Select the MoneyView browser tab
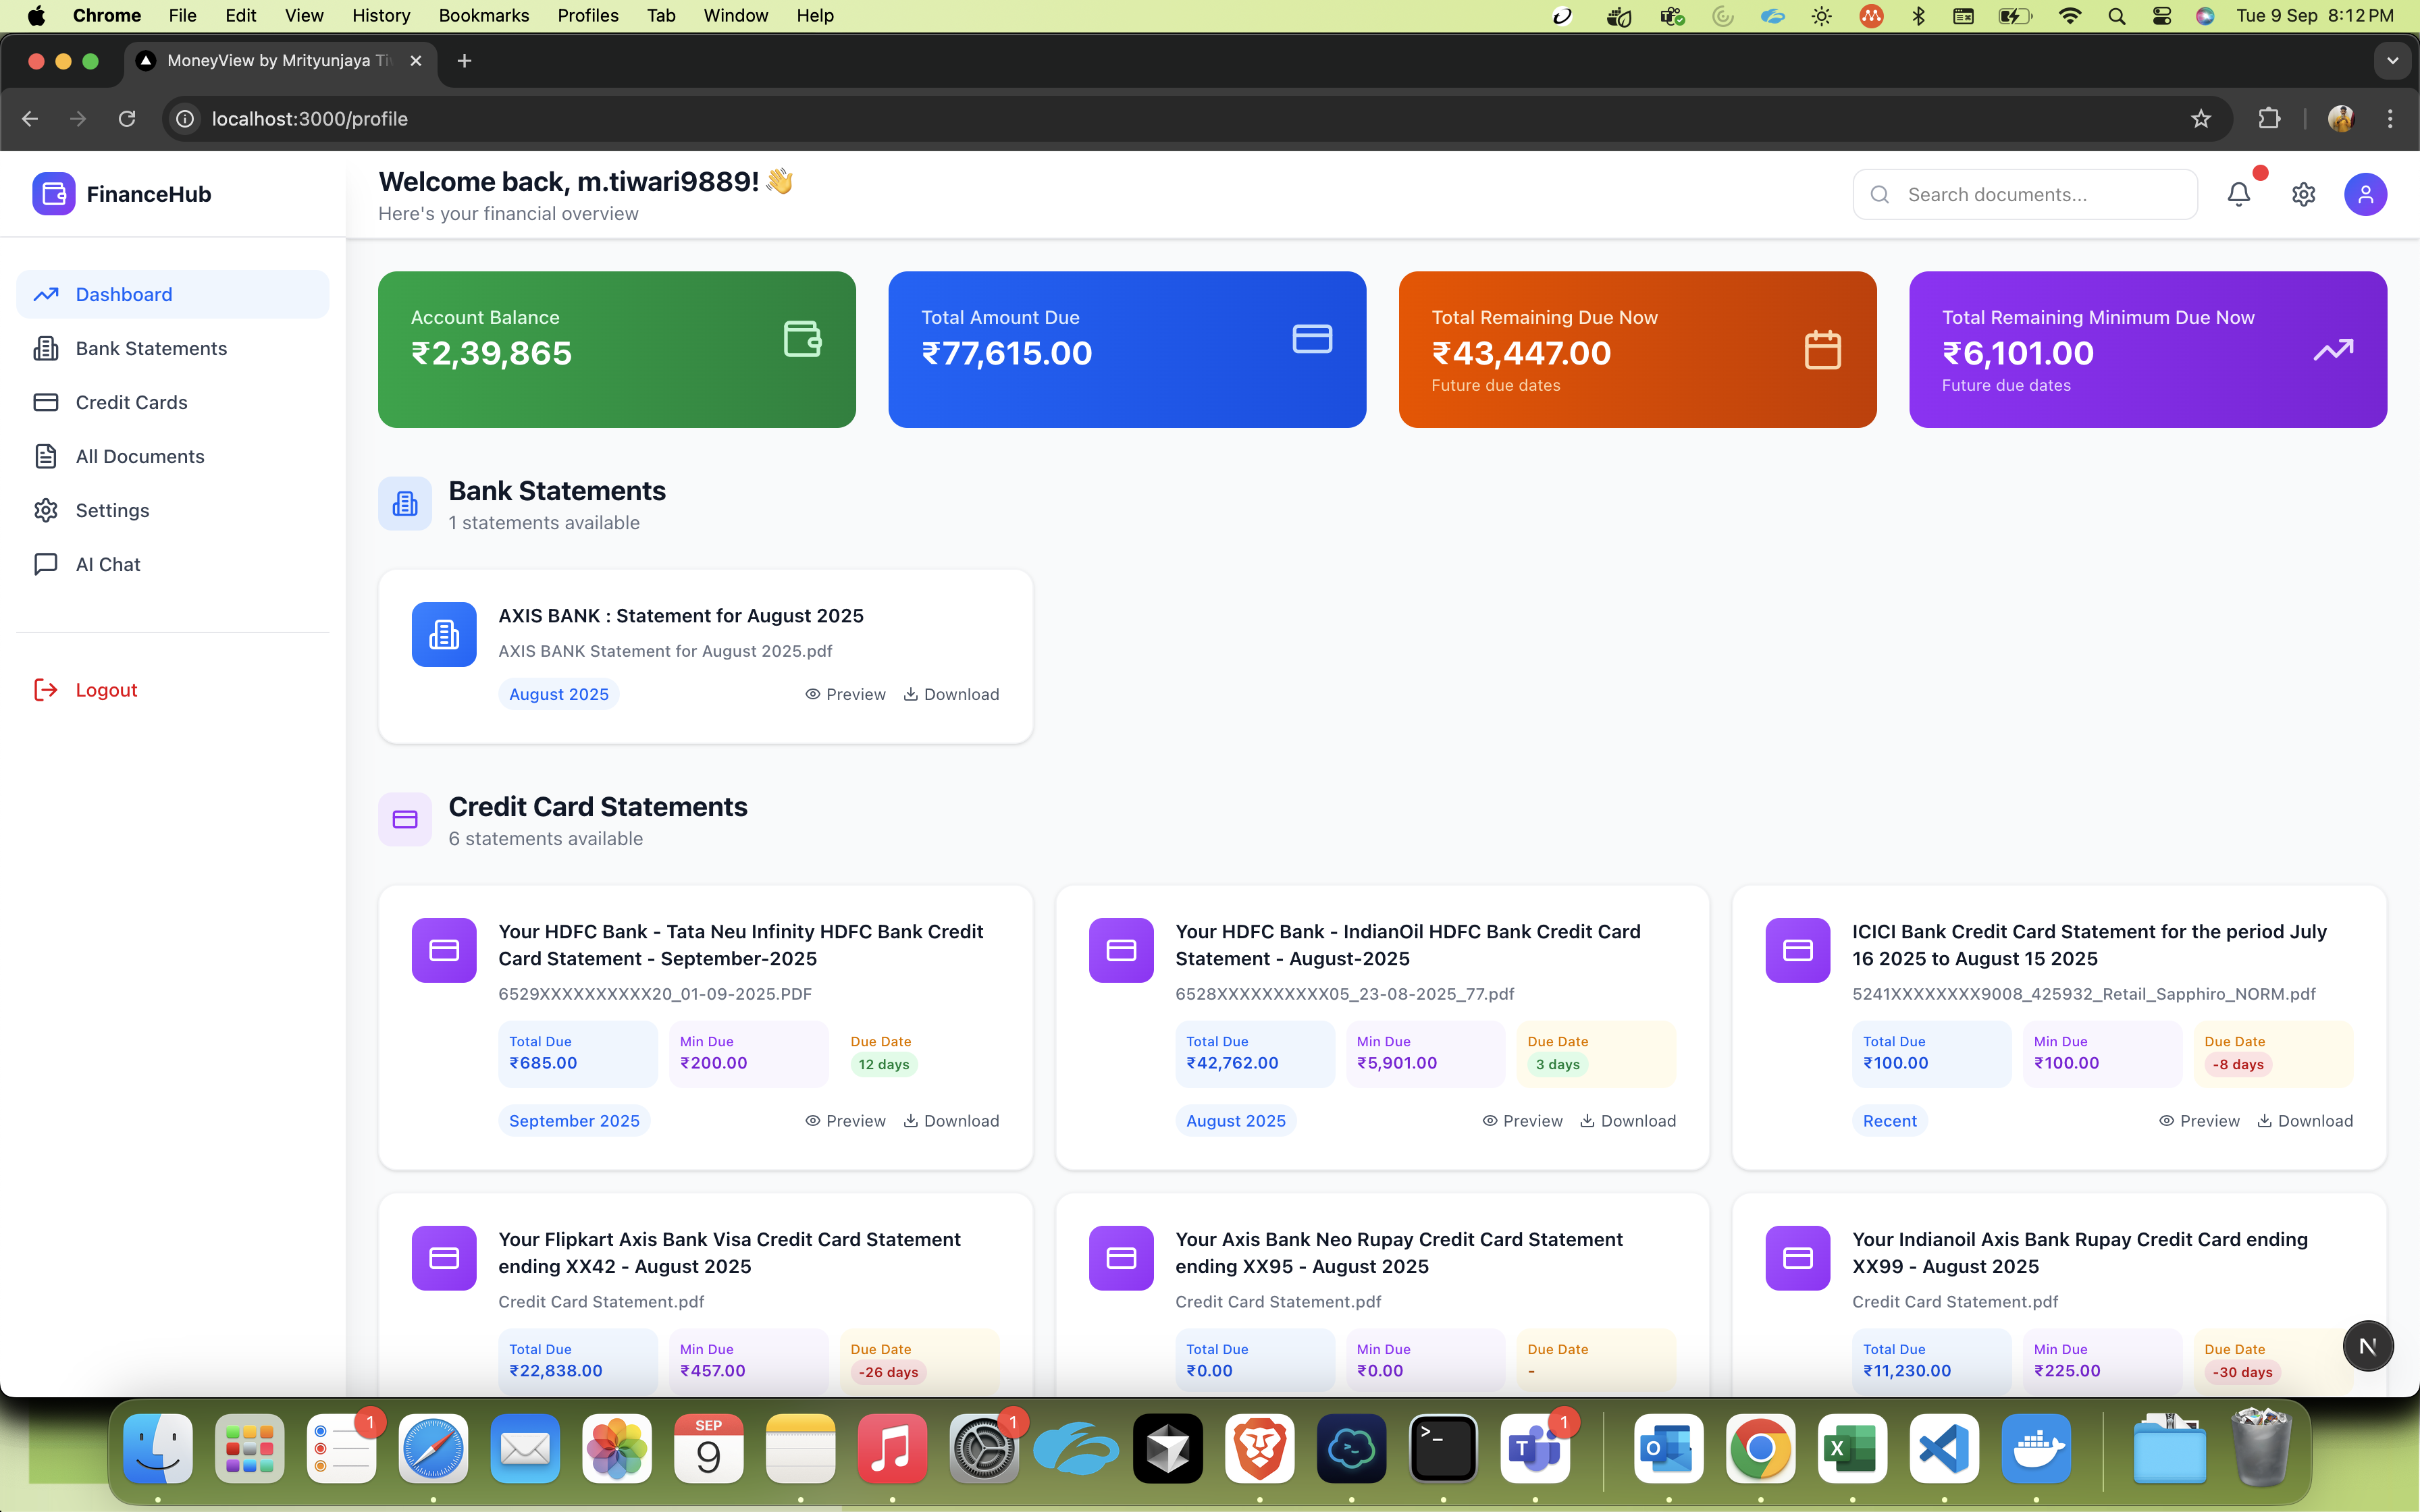 point(280,61)
